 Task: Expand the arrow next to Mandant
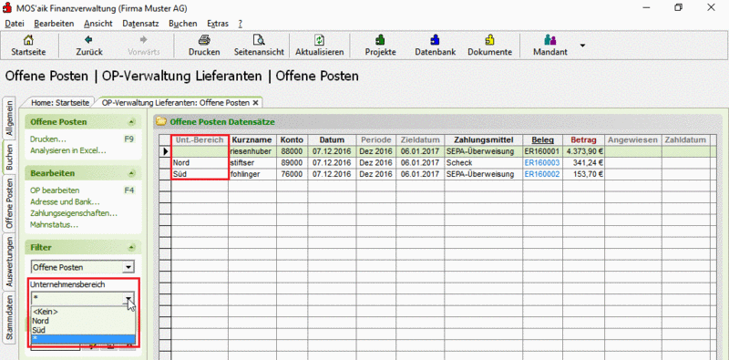click(x=582, y=46)
